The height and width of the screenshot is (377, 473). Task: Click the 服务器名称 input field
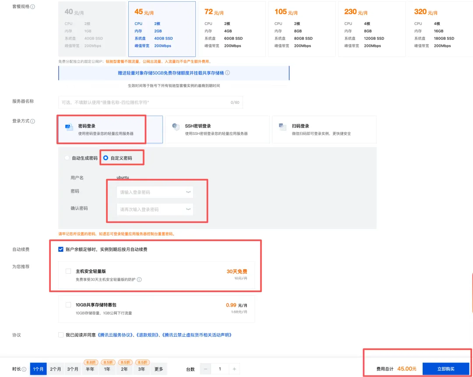click(x=151, y=102)
